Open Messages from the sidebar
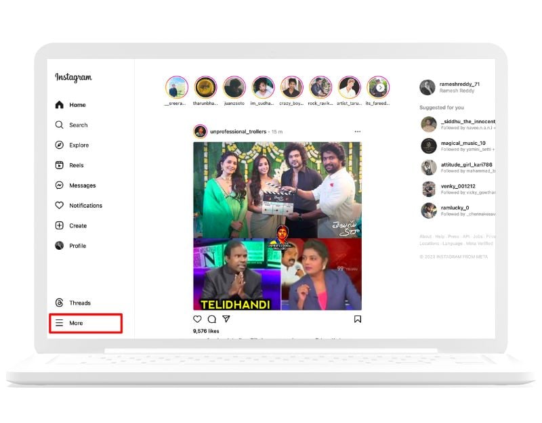The image size is (542, 423). coord(82,185)
